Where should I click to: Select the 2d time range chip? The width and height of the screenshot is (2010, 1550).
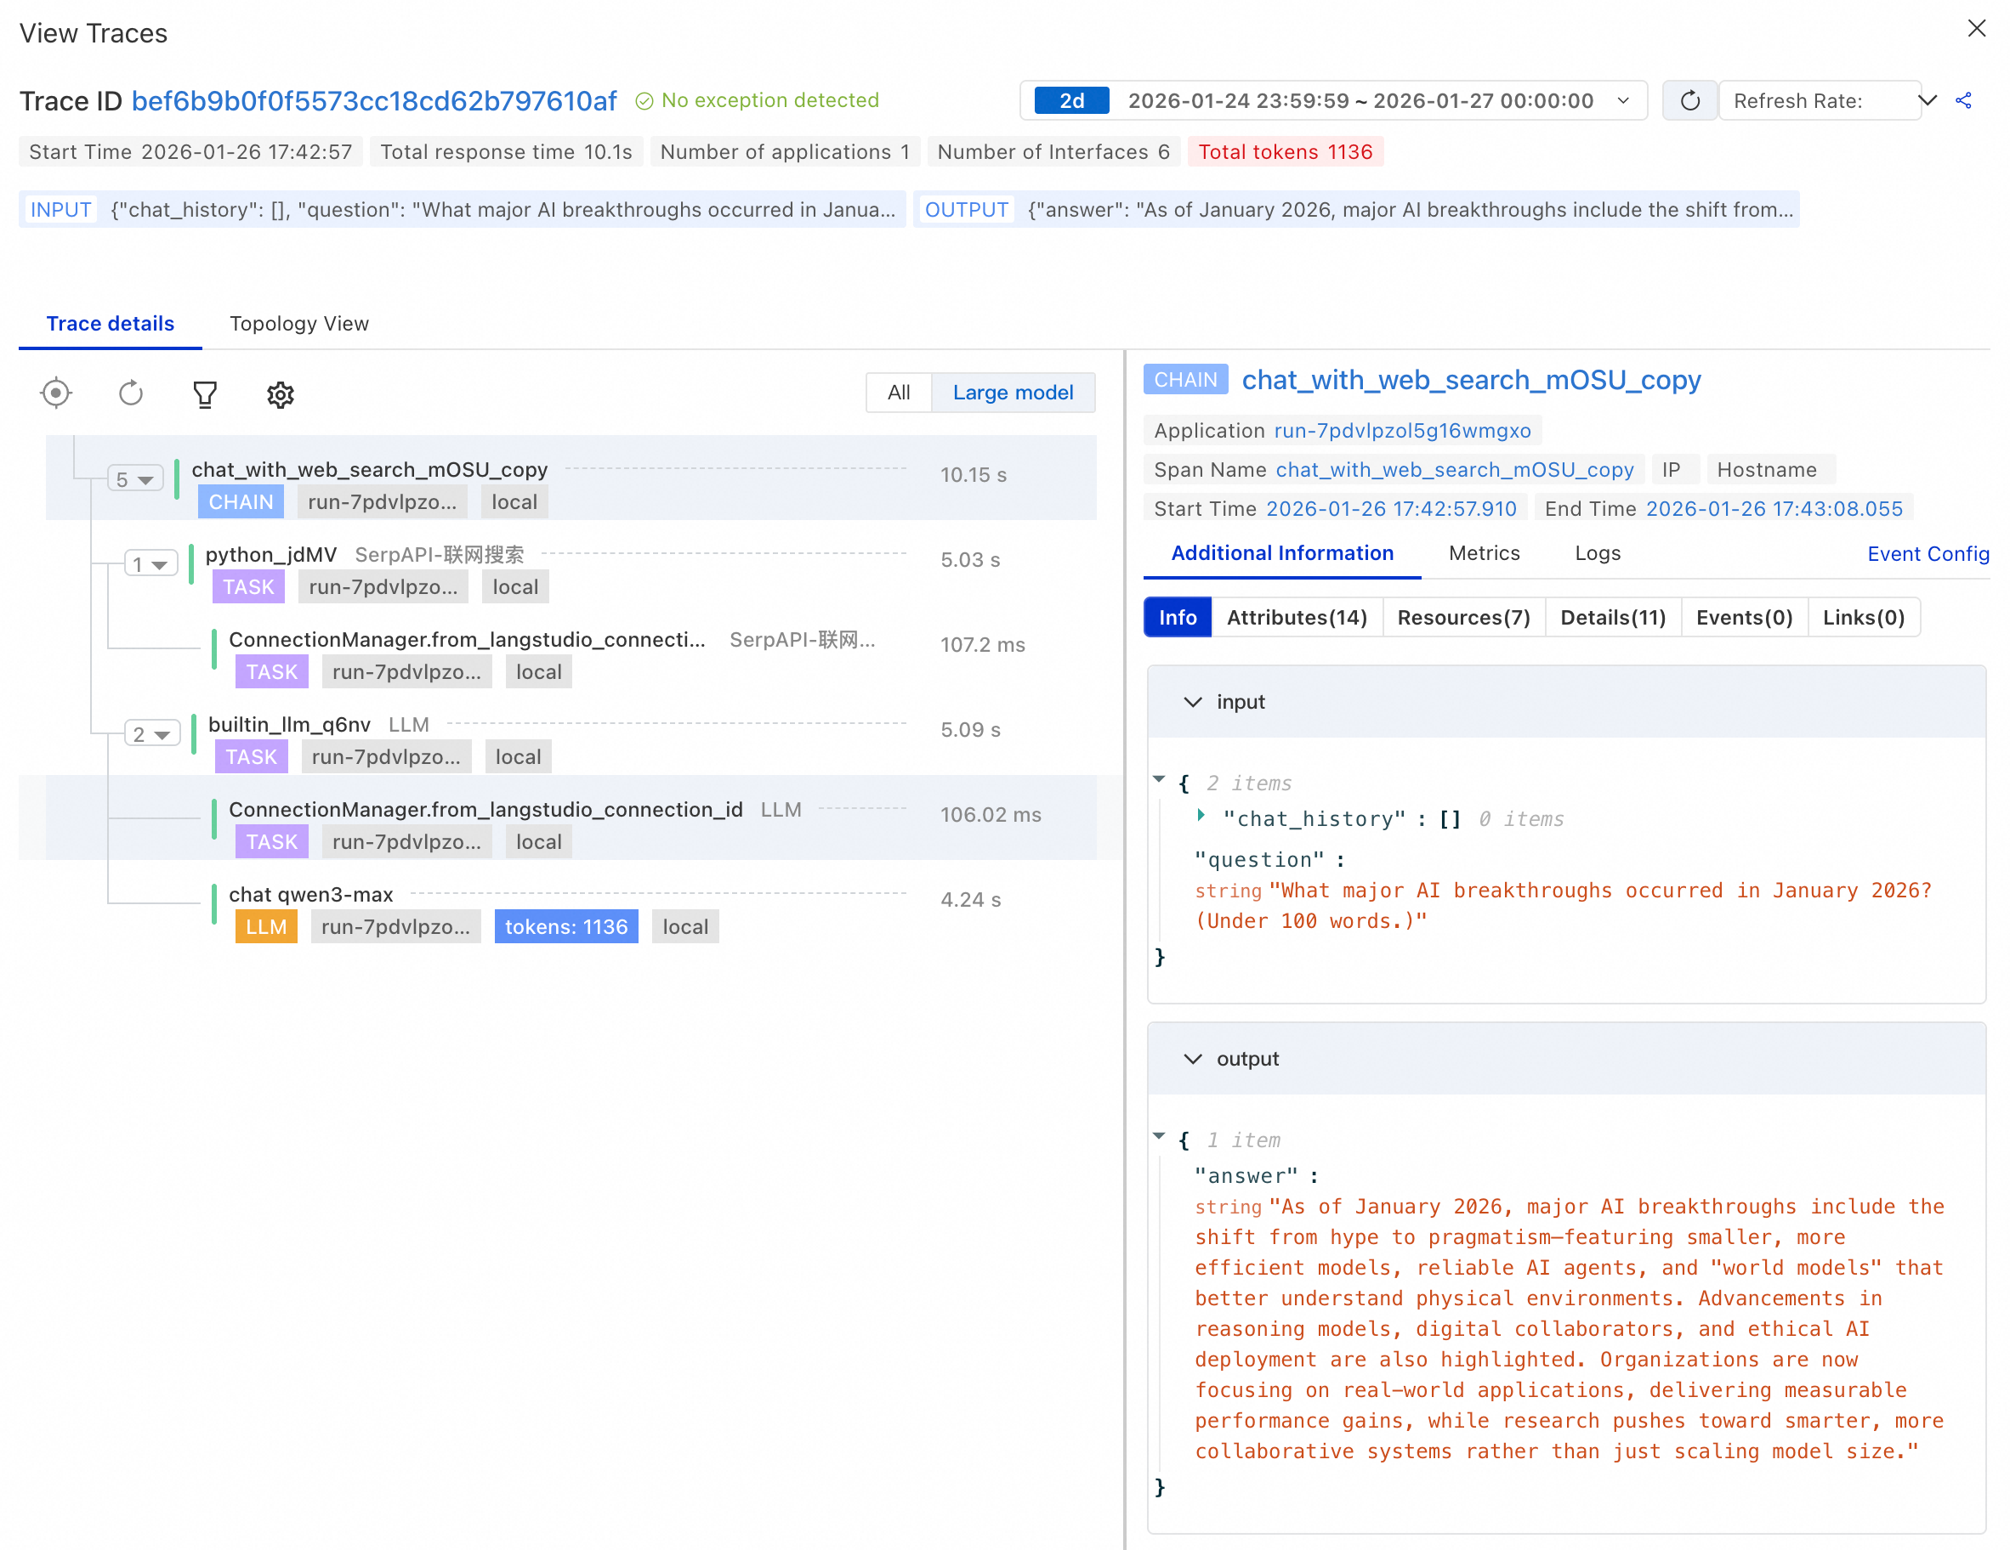pos(1071,101)
